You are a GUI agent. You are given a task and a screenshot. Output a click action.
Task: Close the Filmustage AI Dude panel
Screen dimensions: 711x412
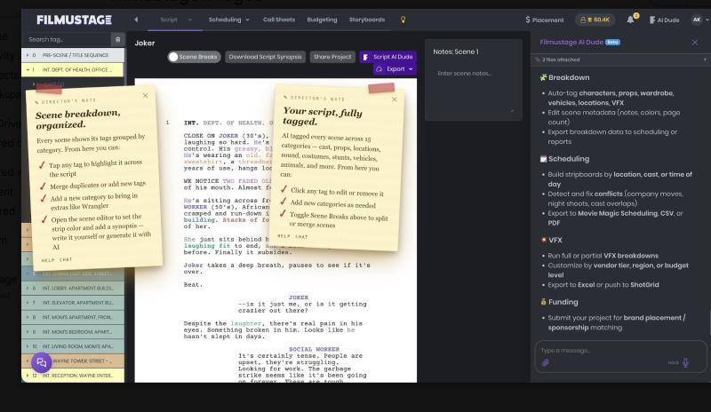695,42
